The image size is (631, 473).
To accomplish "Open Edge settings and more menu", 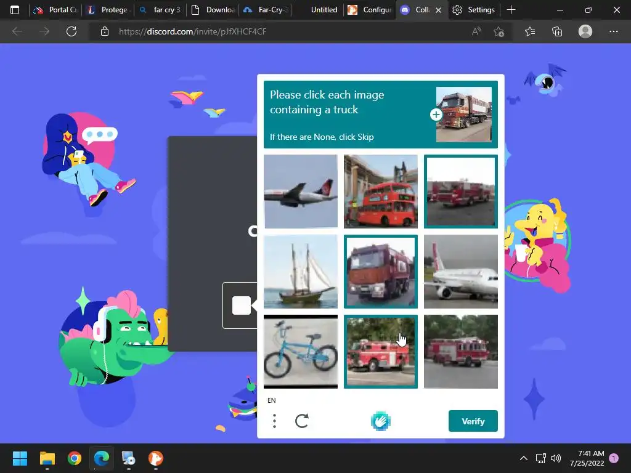I will [x=613, y=31].
